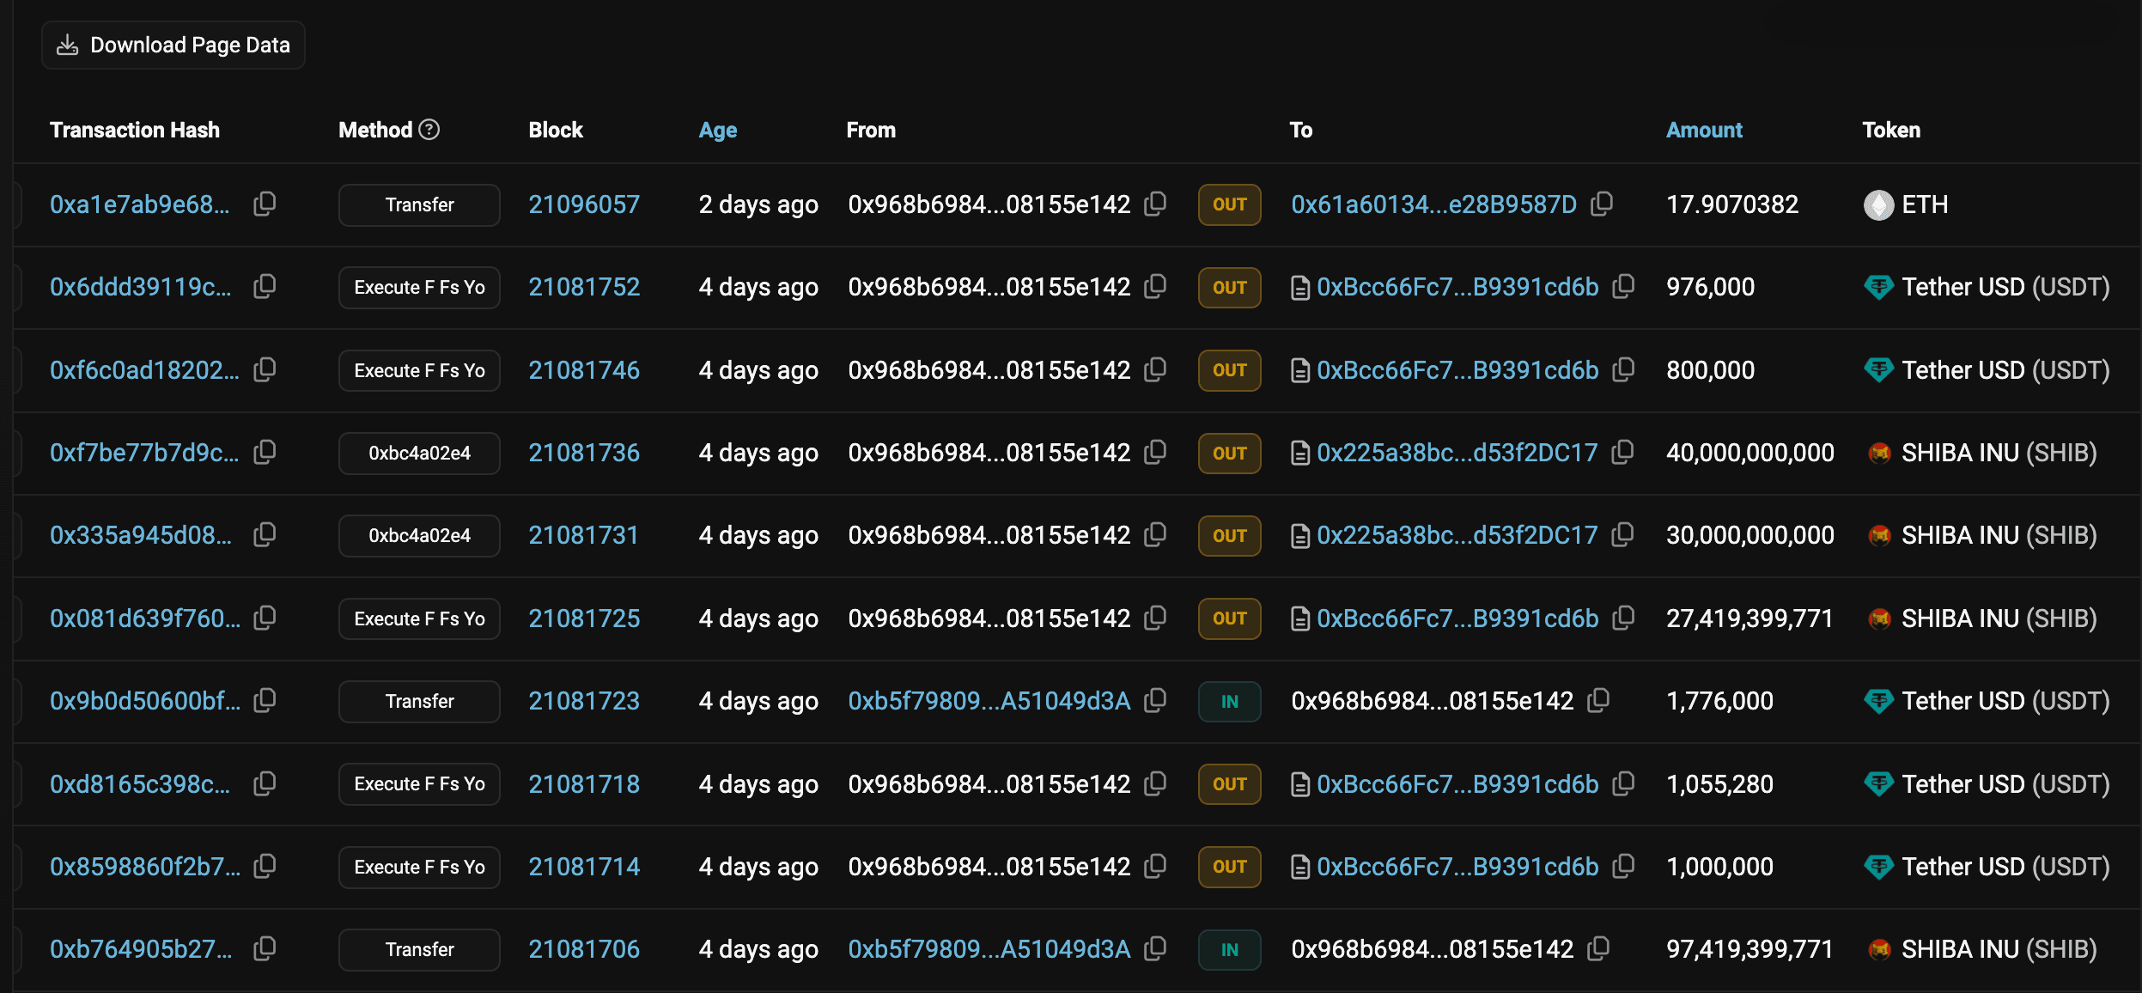Screen dimensions: 2142x993
Task: Copy hash 0xb764905b27
Action: (x=265, y=948)
